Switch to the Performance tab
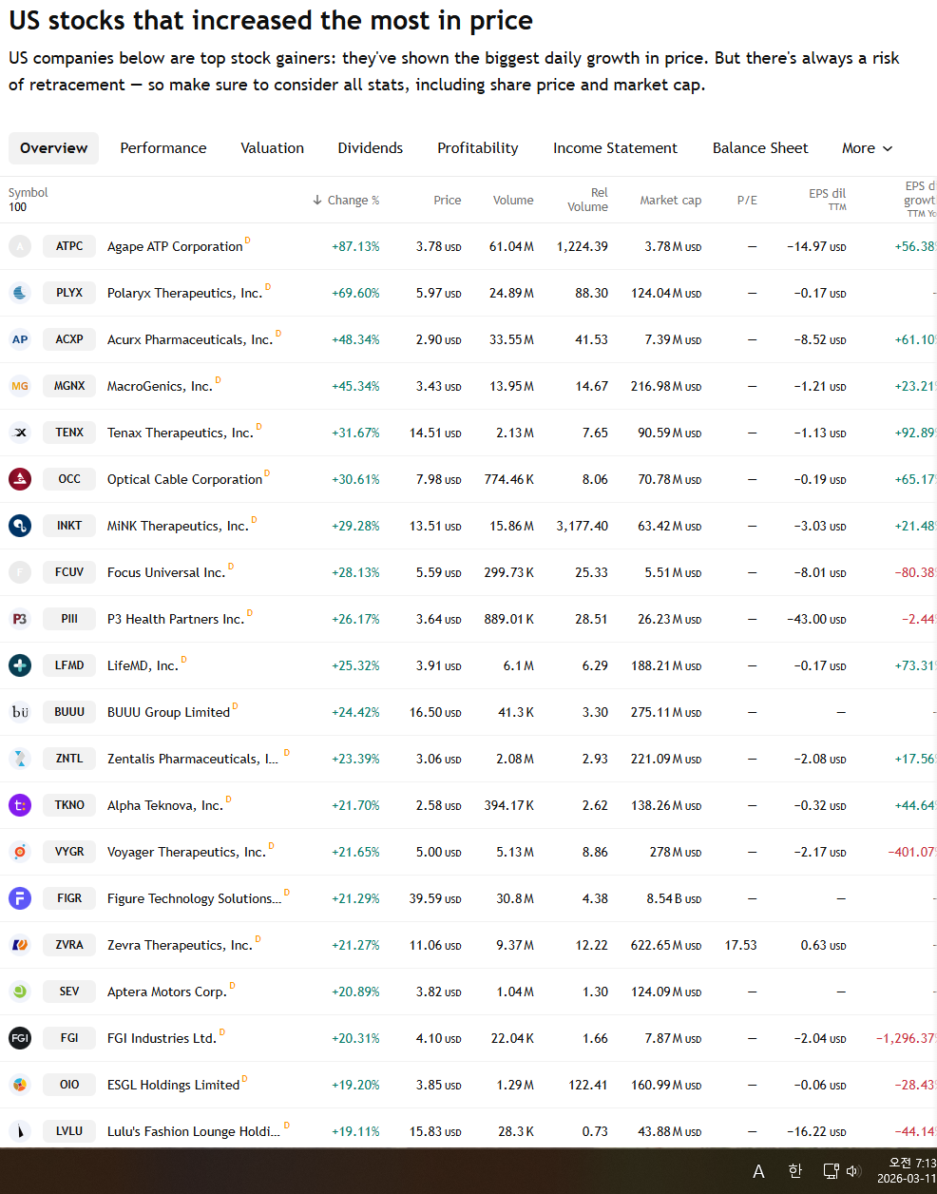937x1194 pixels. (163, 148)
